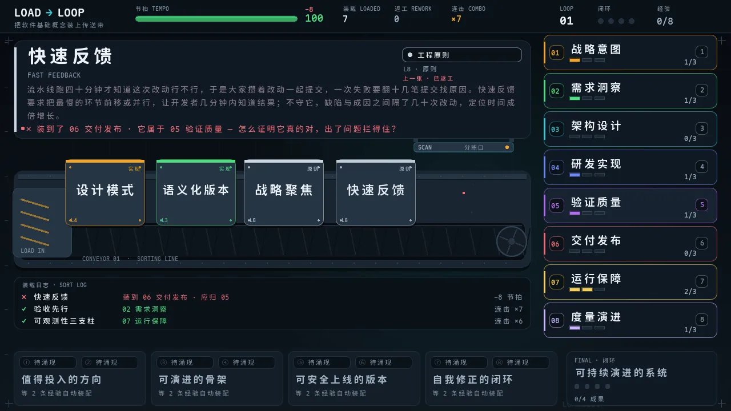Pick the 战略聚焦 card on the conveyor
Viewport: 731px width, 411px height.
click(x=284, y=193)
